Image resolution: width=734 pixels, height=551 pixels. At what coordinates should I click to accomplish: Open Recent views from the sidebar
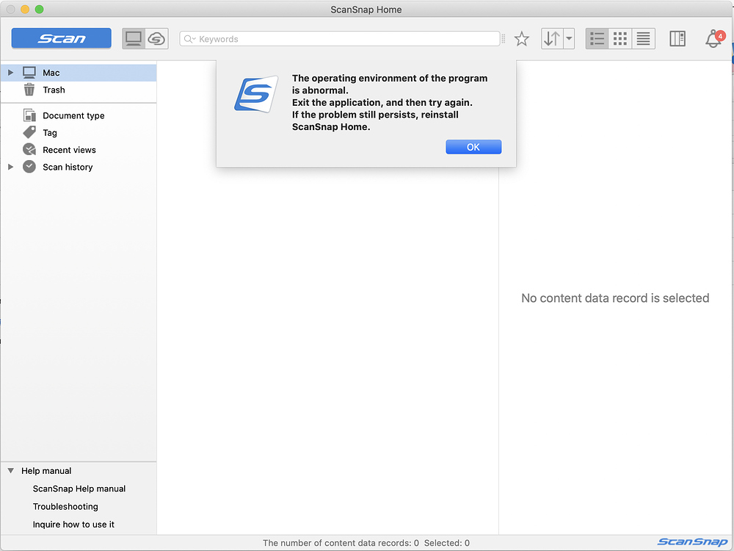pos(29,149)
